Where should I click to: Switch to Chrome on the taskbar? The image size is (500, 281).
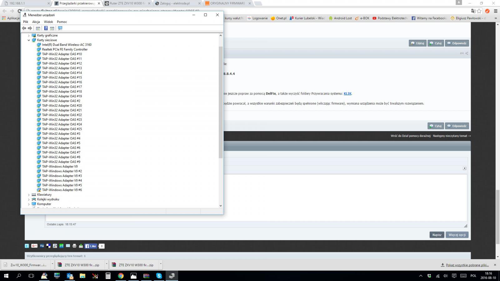(x=121, y=276)
